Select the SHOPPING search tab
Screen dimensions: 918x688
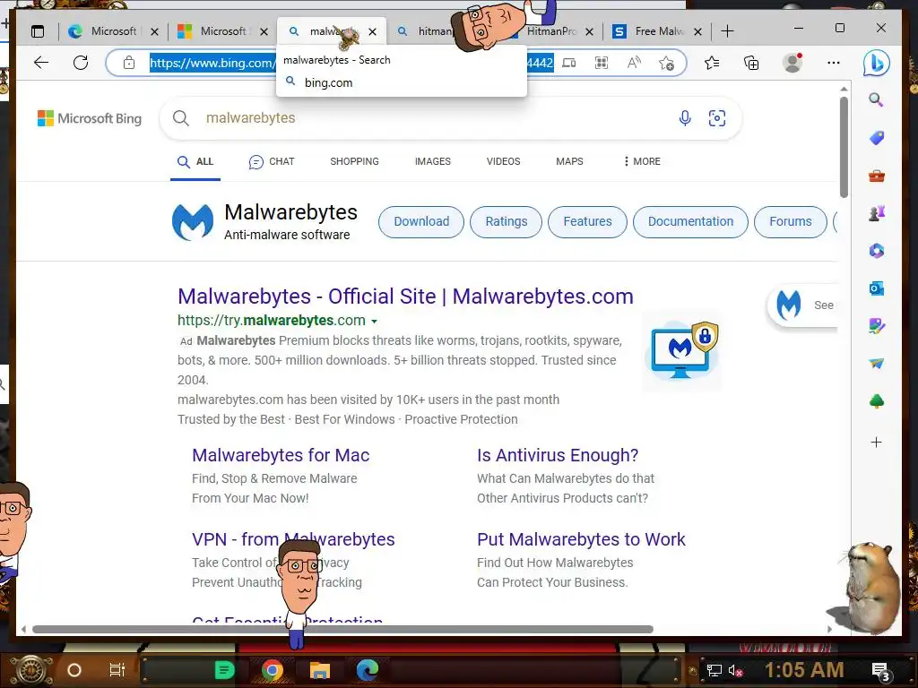click(x=354, y=161)
